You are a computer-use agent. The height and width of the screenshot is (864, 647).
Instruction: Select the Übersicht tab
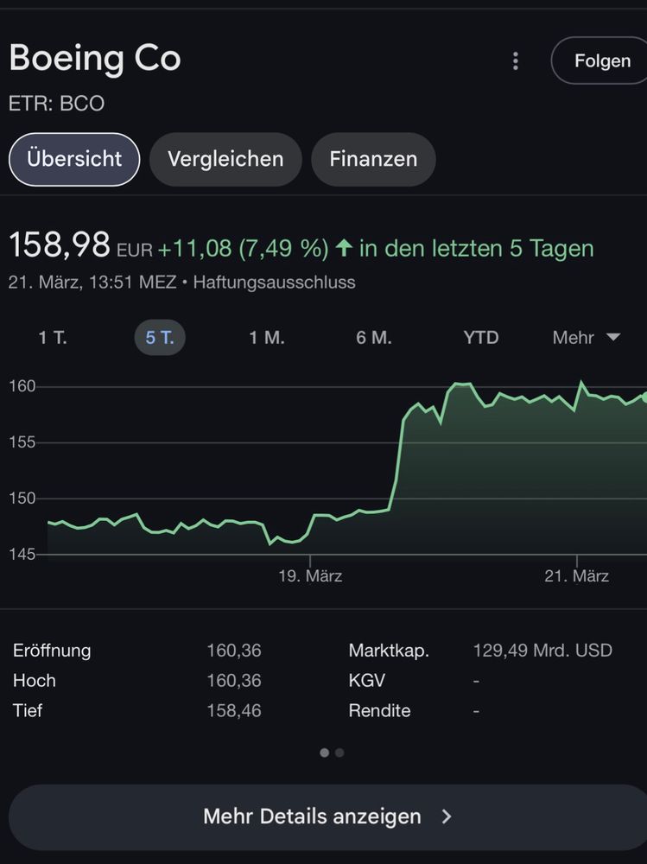click(x=74, y=159)
